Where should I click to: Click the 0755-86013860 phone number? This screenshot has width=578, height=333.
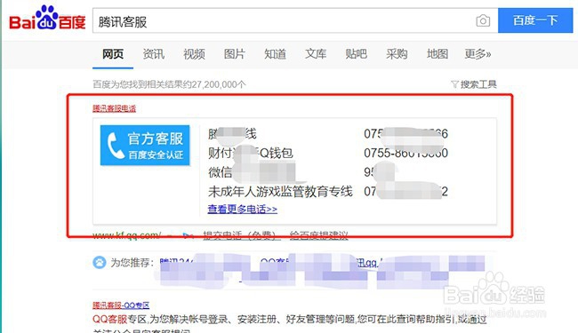click(x=405, y=153)
